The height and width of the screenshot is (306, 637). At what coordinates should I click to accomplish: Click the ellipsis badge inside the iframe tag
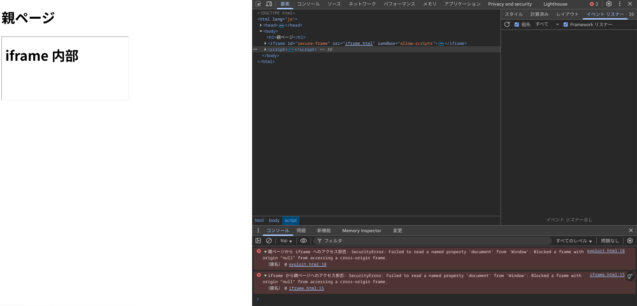click(x=441, y=43)
